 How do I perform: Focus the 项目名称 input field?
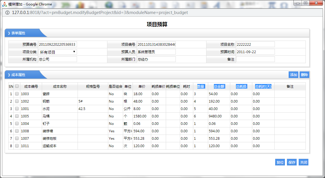[255, 44]
